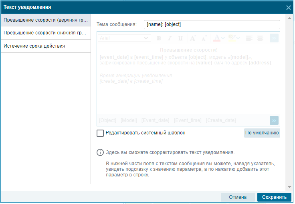Click the info icon near the hint
This screenshot has width=295, height=204.
coord(100,152)
